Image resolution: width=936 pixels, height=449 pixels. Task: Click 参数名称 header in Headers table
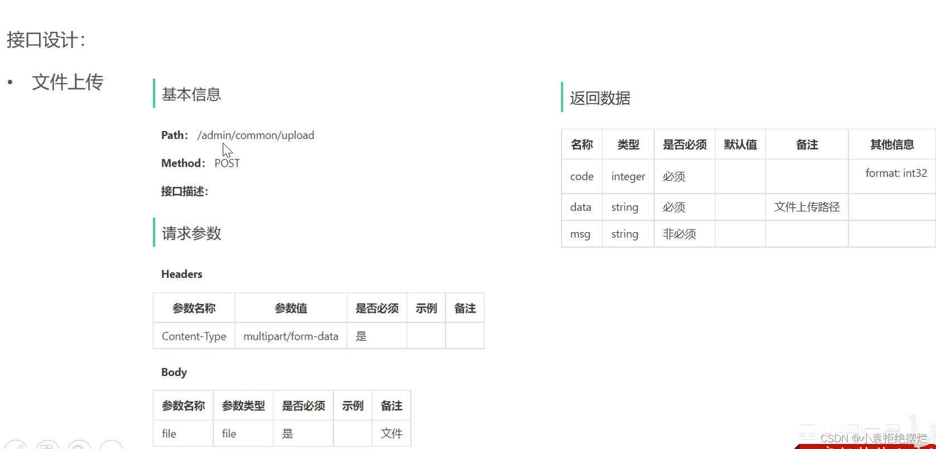pyautogui.click(x=194, y=308)
